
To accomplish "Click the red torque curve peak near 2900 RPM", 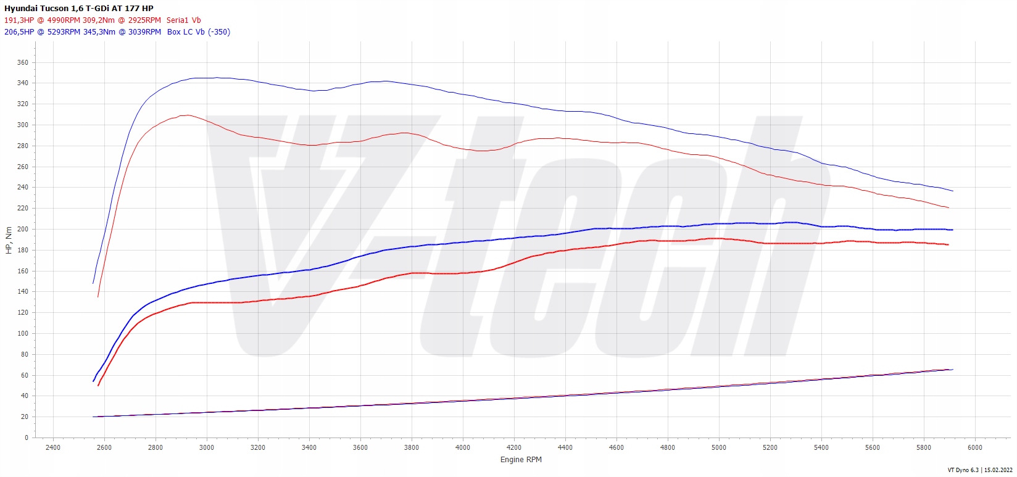I will tap(188, 115).
